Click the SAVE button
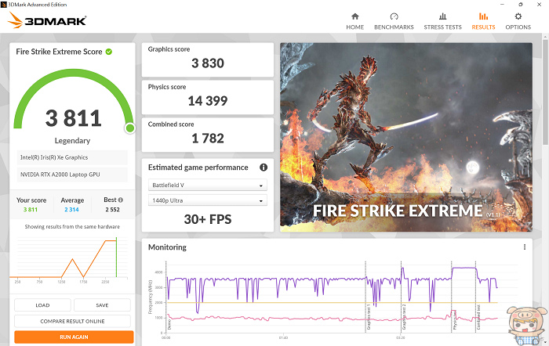This screenshot has height=346, width=549. click(x=102, y=305)
